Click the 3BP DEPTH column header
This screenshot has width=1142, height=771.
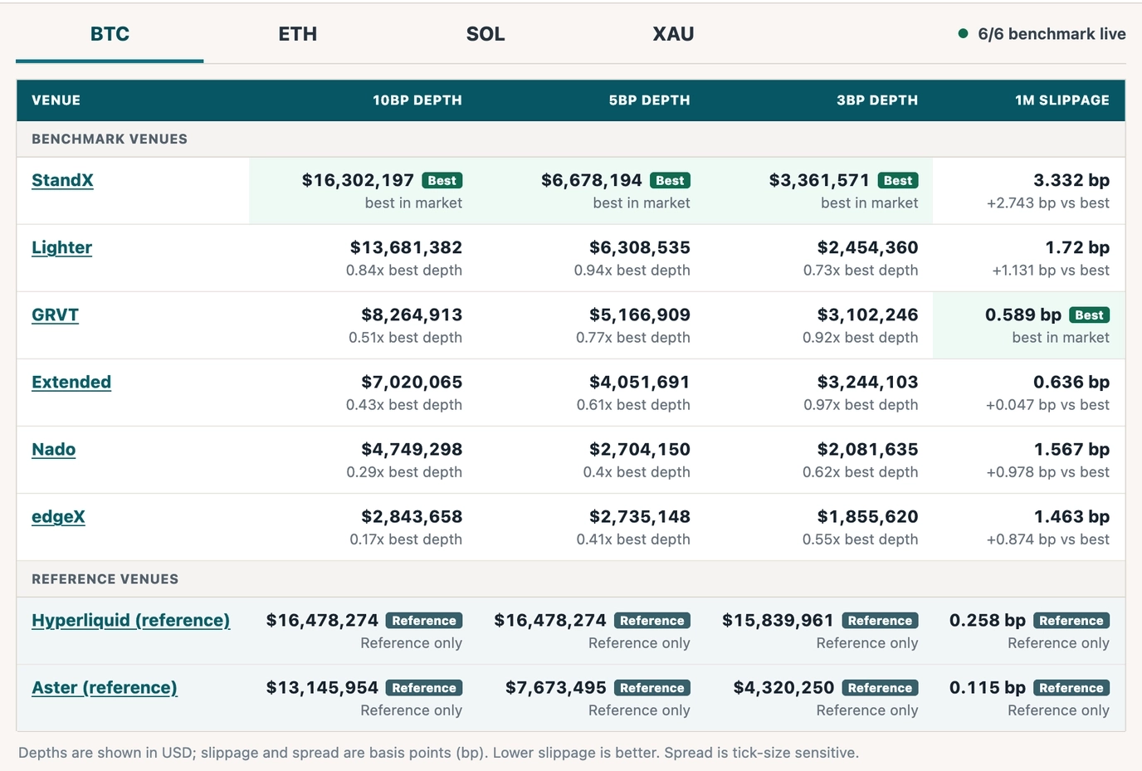[877, 100]
